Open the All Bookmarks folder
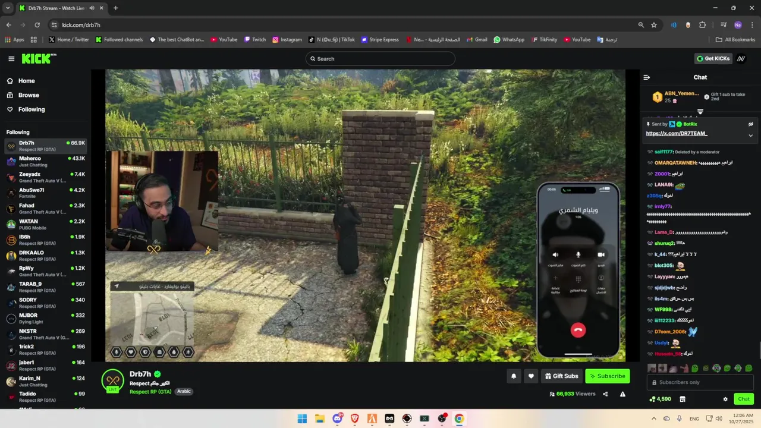761x428 pixels. [x=735, y=40]
